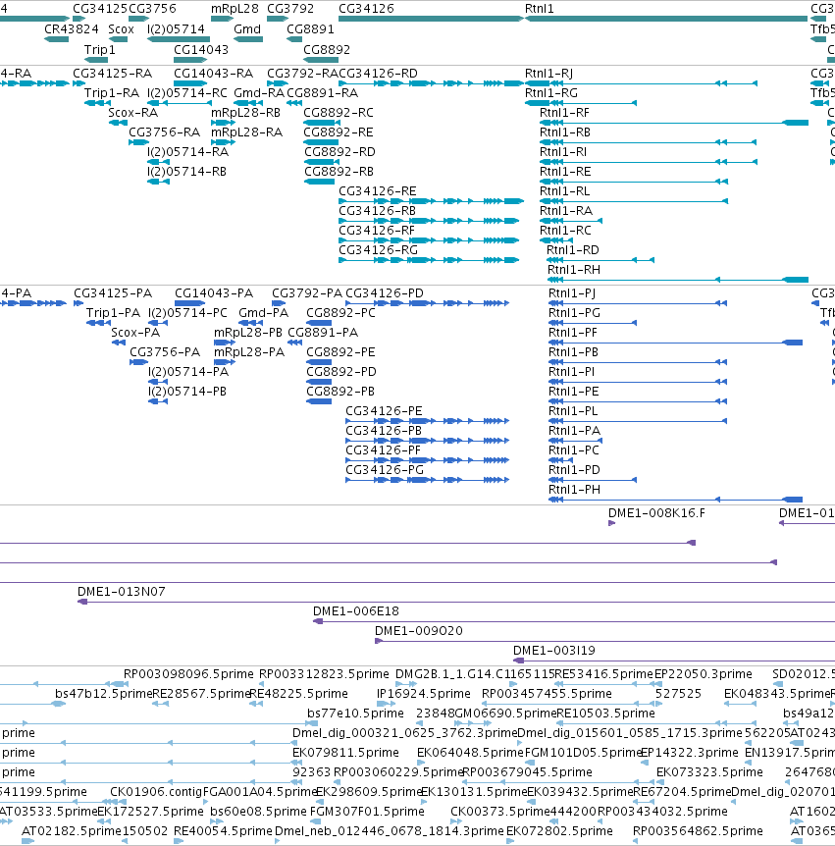Select protein Rtnl1-PJ label
Viewport: 835px width, 846px height.
(x=572, y=293)
